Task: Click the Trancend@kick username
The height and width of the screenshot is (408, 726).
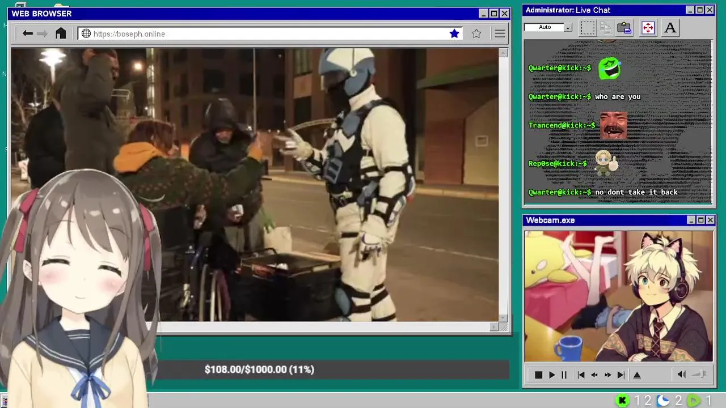Action: point(562,125)
